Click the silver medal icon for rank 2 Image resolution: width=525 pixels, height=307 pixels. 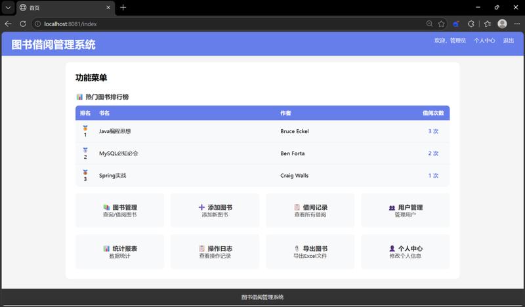(x=85, y=150)
